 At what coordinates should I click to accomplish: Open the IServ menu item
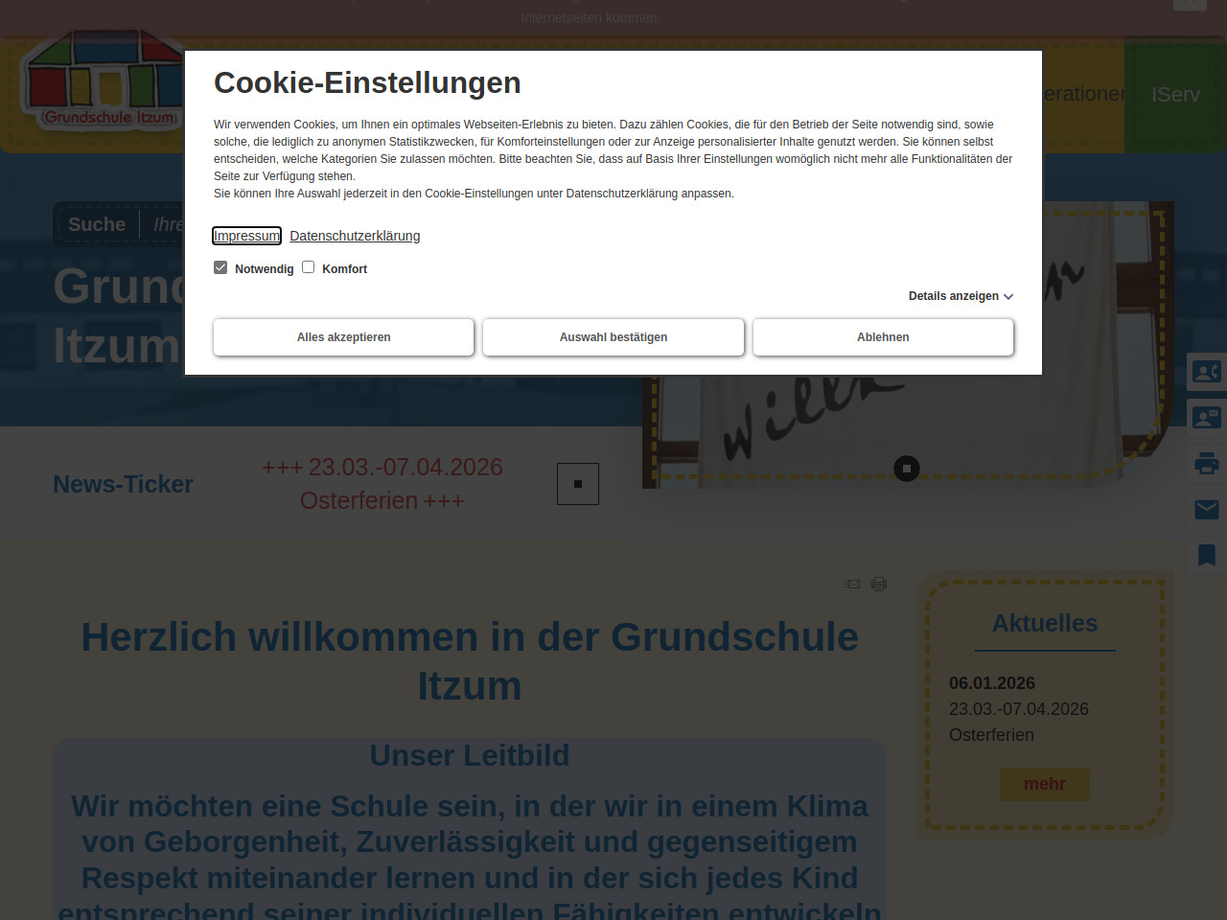click(x=1175, y=95)
